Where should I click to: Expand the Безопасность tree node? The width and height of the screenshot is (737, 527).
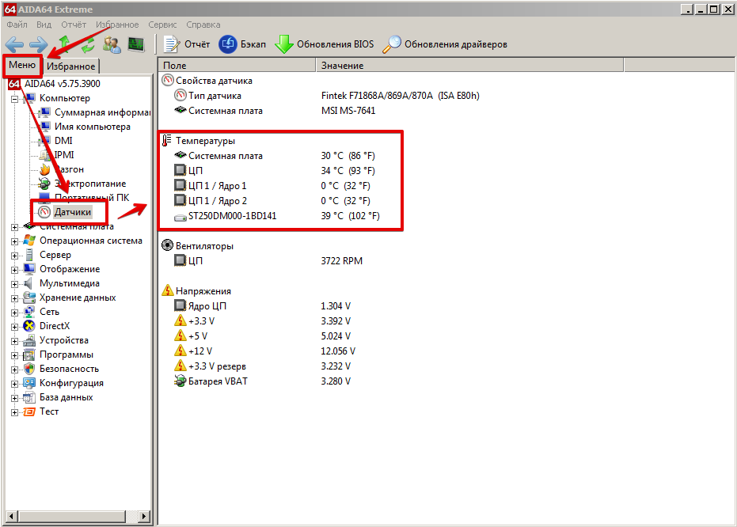[x=14, y=369]
